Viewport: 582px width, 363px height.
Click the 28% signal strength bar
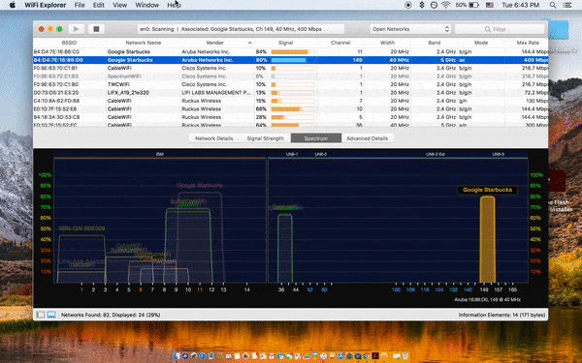[x=293, y=117]
